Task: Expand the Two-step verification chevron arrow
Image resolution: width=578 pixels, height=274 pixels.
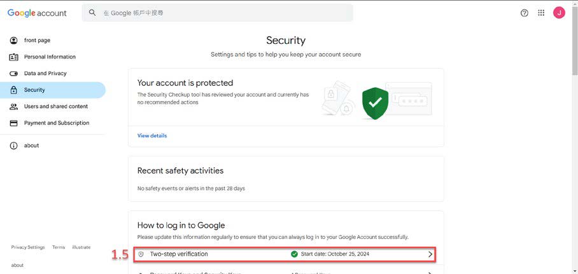Action: 430,254
